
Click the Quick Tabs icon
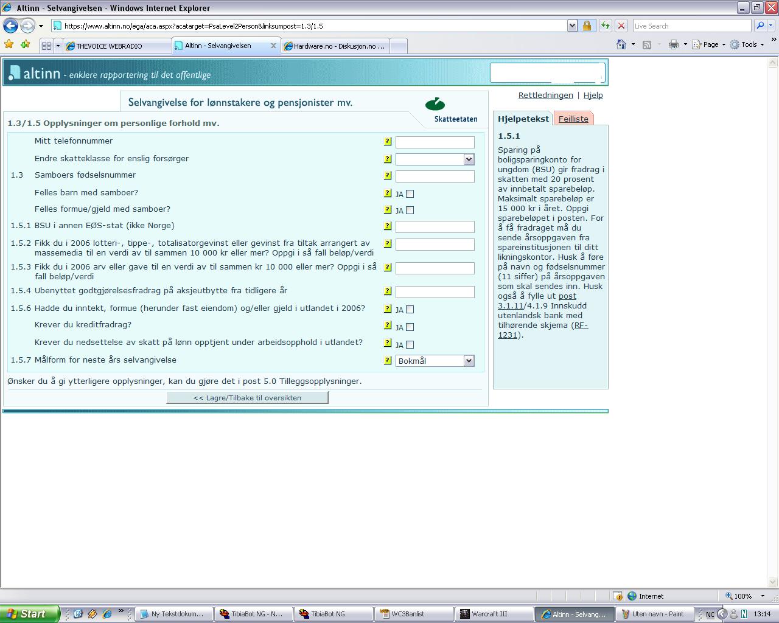tap(46, 46)
